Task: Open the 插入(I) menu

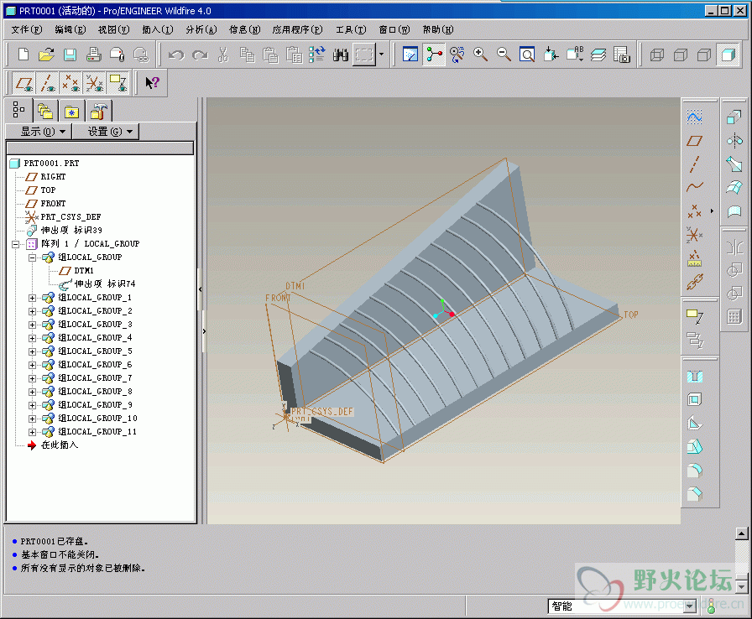Action: tap(157, 29)
